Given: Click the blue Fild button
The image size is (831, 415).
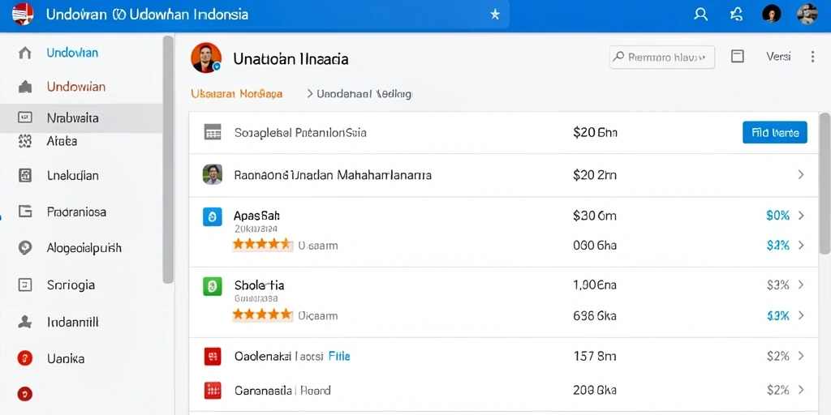Looking at the screenshot, I should tap(775, 132).
